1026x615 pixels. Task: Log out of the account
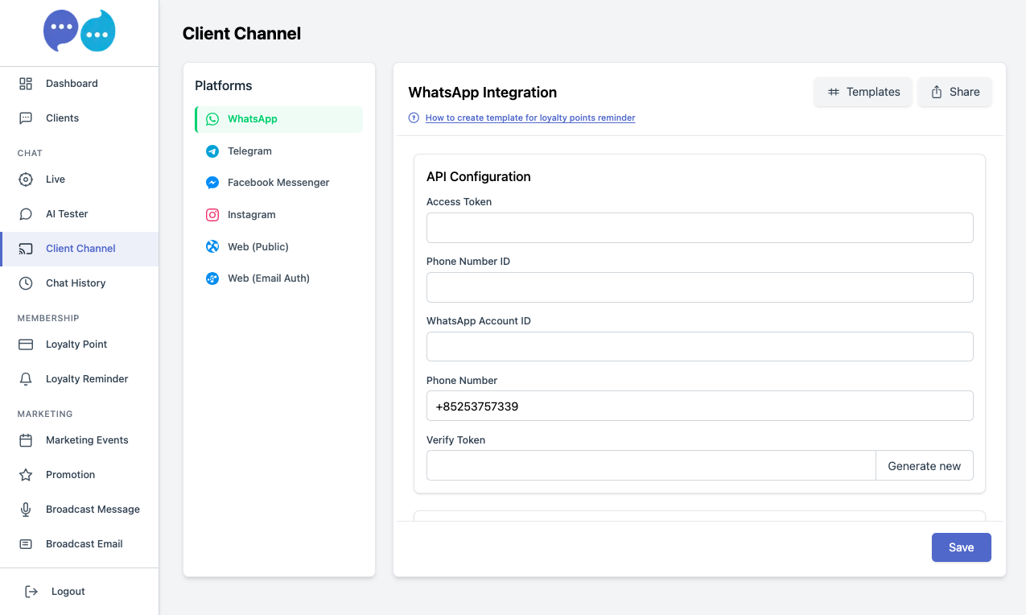80,592
